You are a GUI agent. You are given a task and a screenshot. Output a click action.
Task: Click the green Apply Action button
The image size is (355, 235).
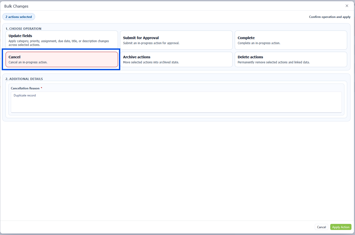click(x=341, y=227)
